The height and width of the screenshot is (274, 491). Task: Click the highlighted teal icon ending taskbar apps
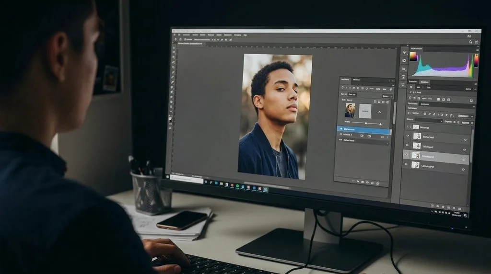tap(266, 190)
